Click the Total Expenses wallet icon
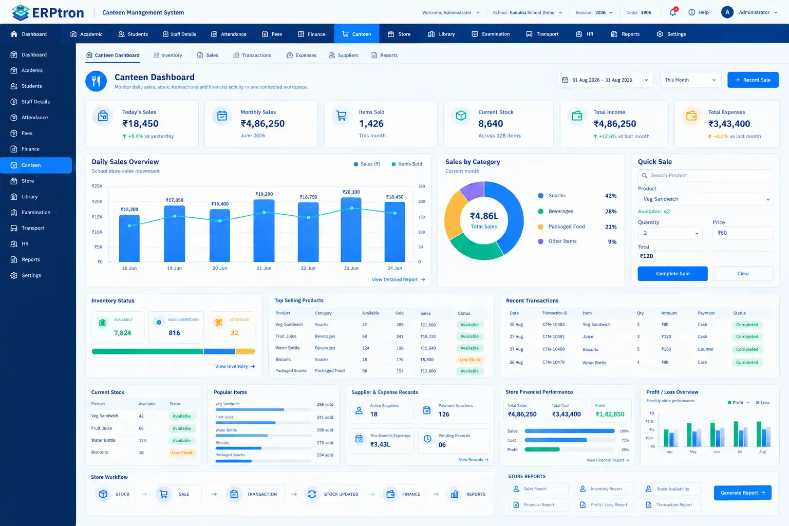This screenshot has width=789, height=526. tap(691, 116)
